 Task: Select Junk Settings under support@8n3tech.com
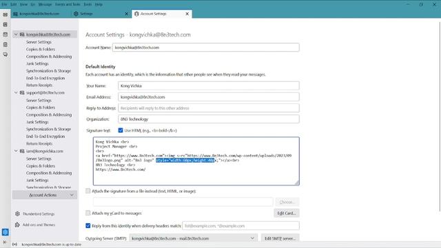click(37, 122)
